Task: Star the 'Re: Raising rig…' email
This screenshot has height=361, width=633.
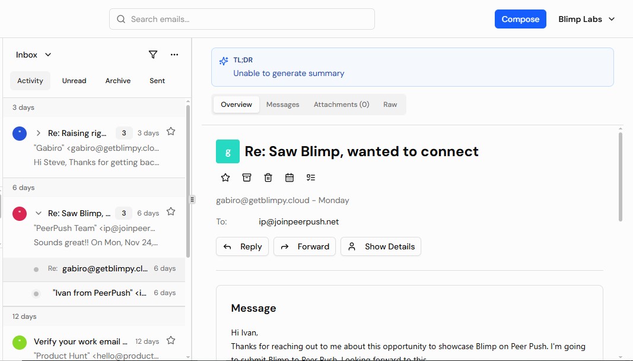Action: coord(170,132)
